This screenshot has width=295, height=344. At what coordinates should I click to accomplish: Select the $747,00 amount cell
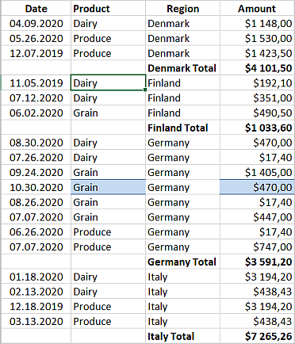[257, 247]
